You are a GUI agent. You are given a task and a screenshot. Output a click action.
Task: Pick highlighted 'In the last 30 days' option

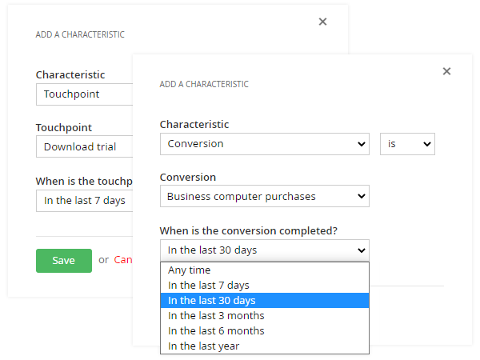pos(211,301)
